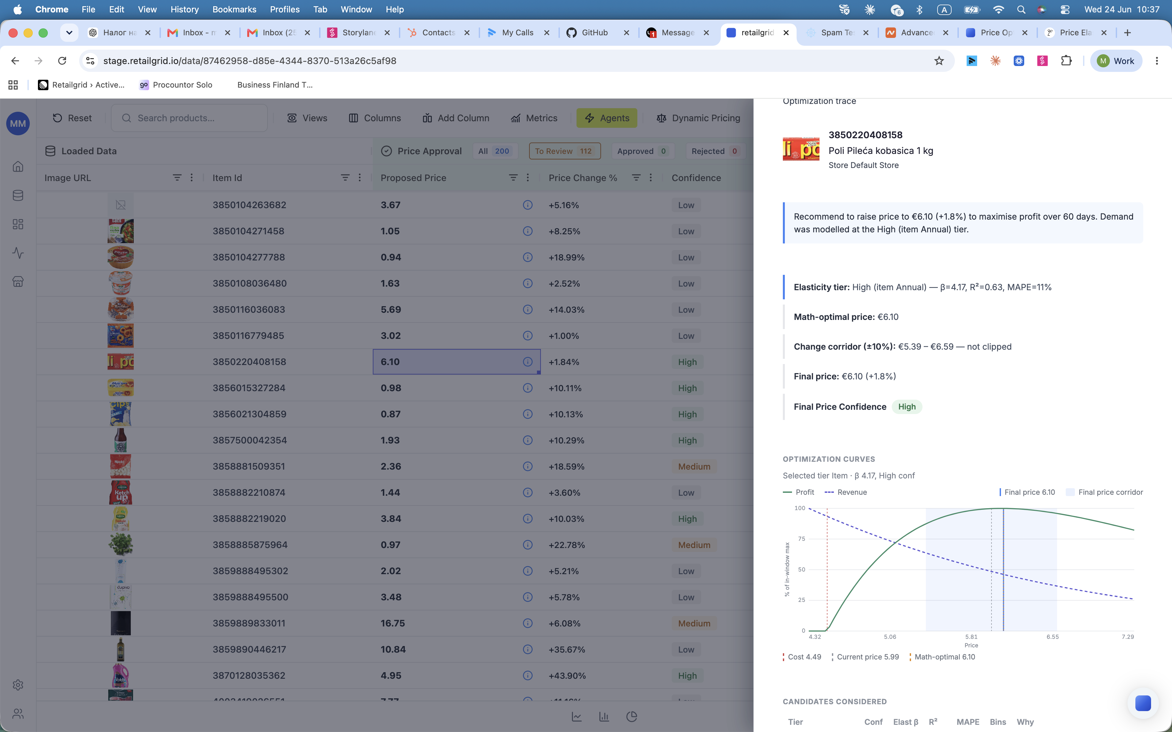Expand Chrome tab search dropdown

69,32
